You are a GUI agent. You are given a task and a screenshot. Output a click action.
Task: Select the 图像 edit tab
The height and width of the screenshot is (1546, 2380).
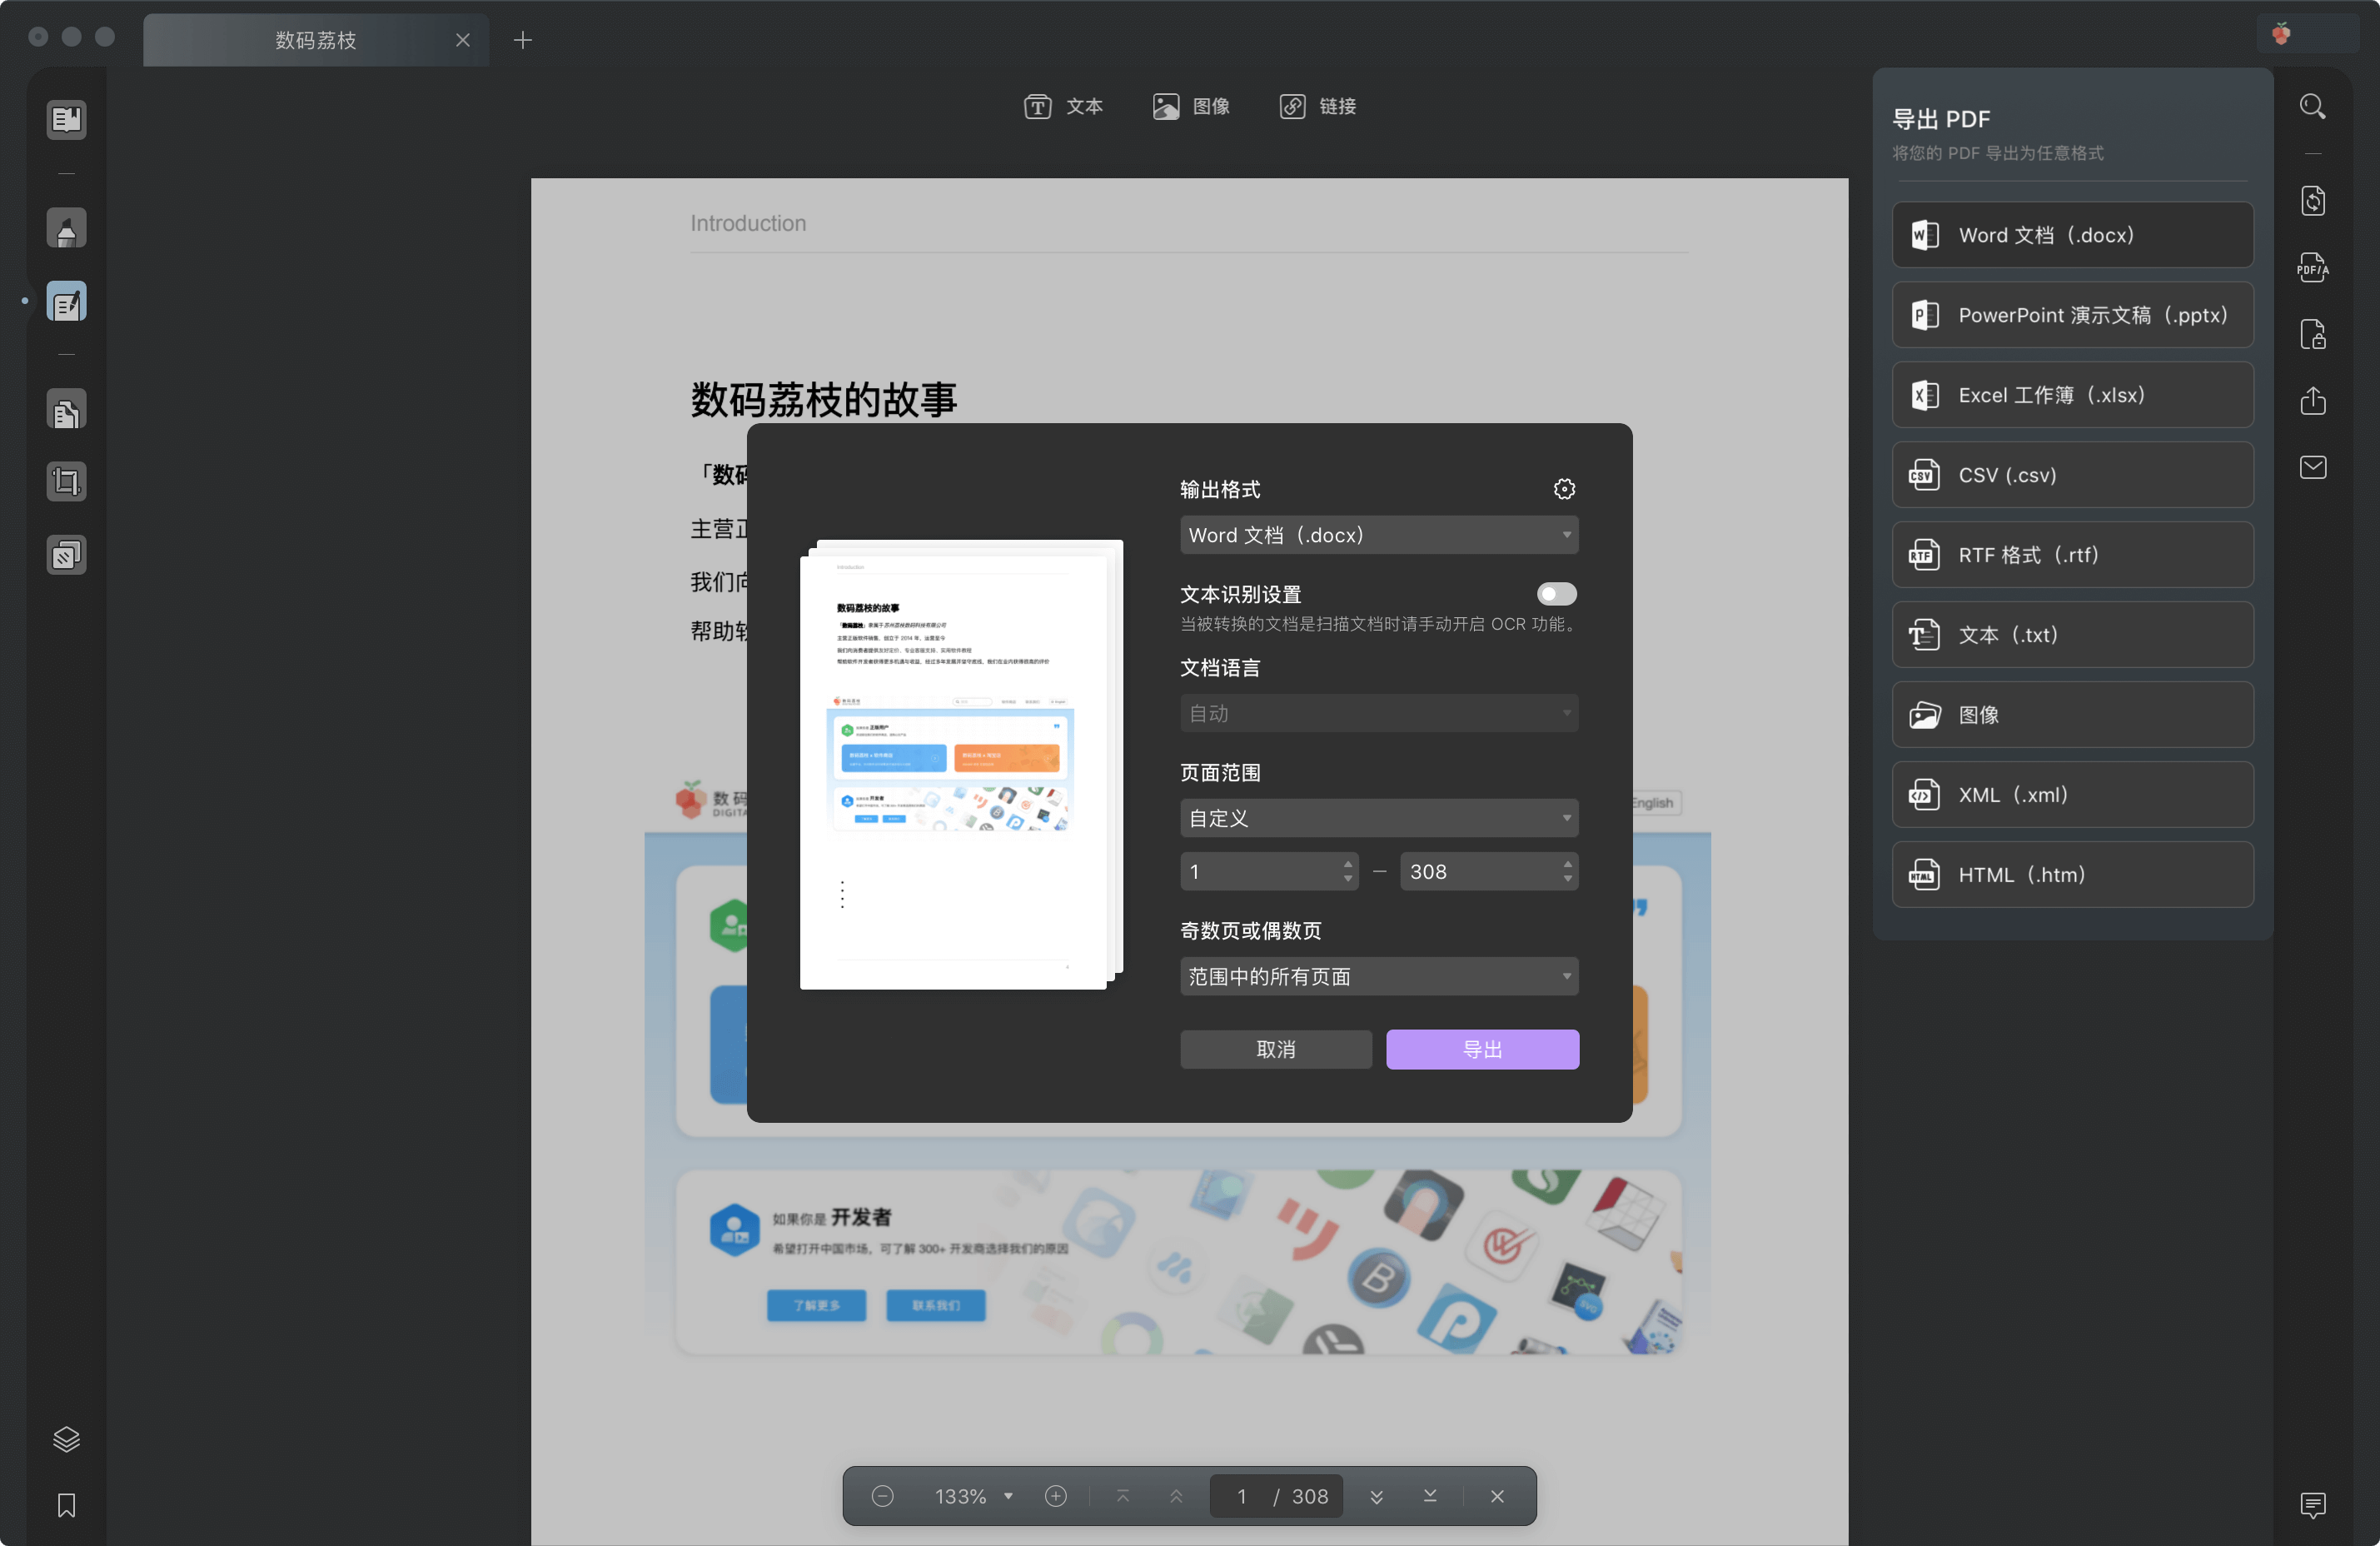[1191, 106]
